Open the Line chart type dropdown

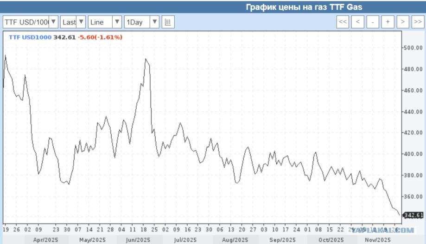pos(105,22)
